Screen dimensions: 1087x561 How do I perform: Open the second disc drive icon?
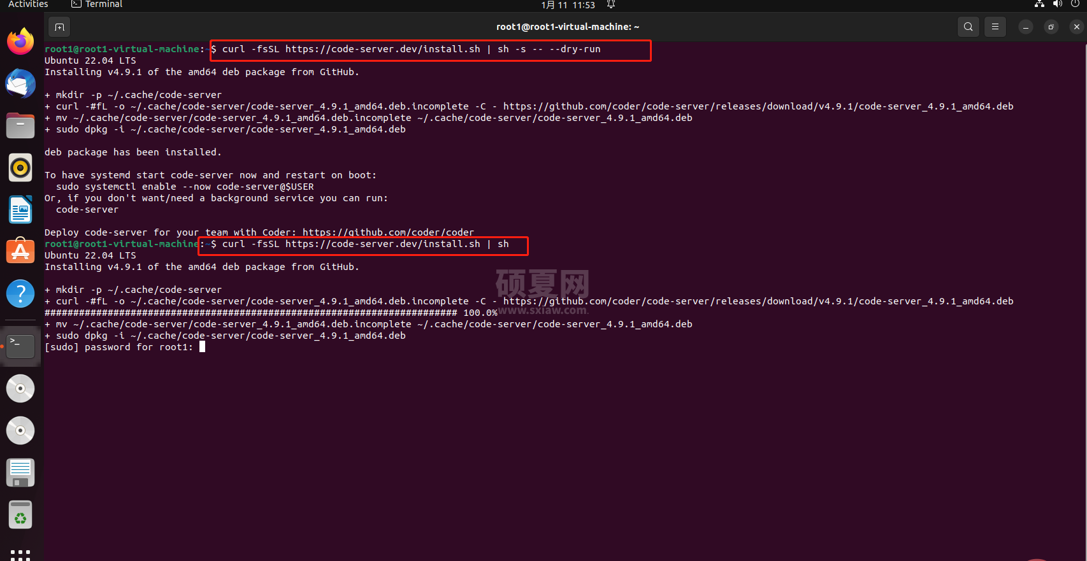click(x=20, y=430)
